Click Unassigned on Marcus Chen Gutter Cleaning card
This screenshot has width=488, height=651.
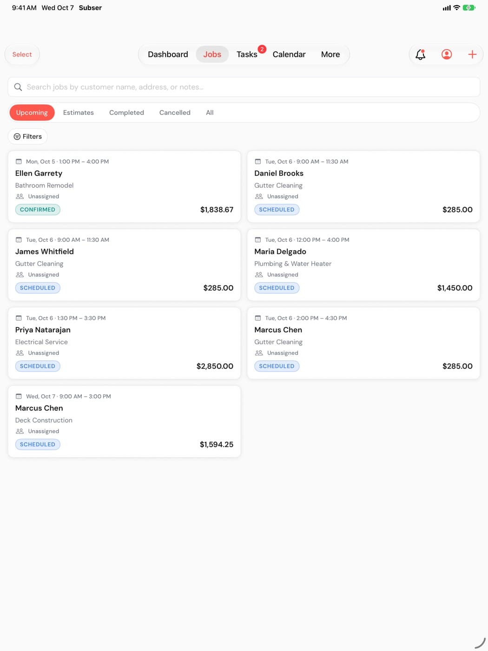(x=283, y=353)
